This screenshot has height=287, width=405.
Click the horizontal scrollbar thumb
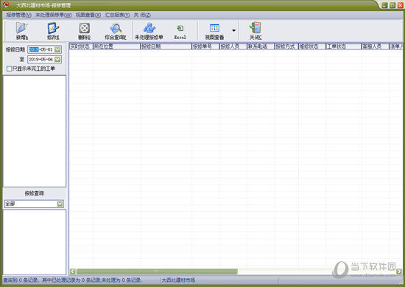157,272
